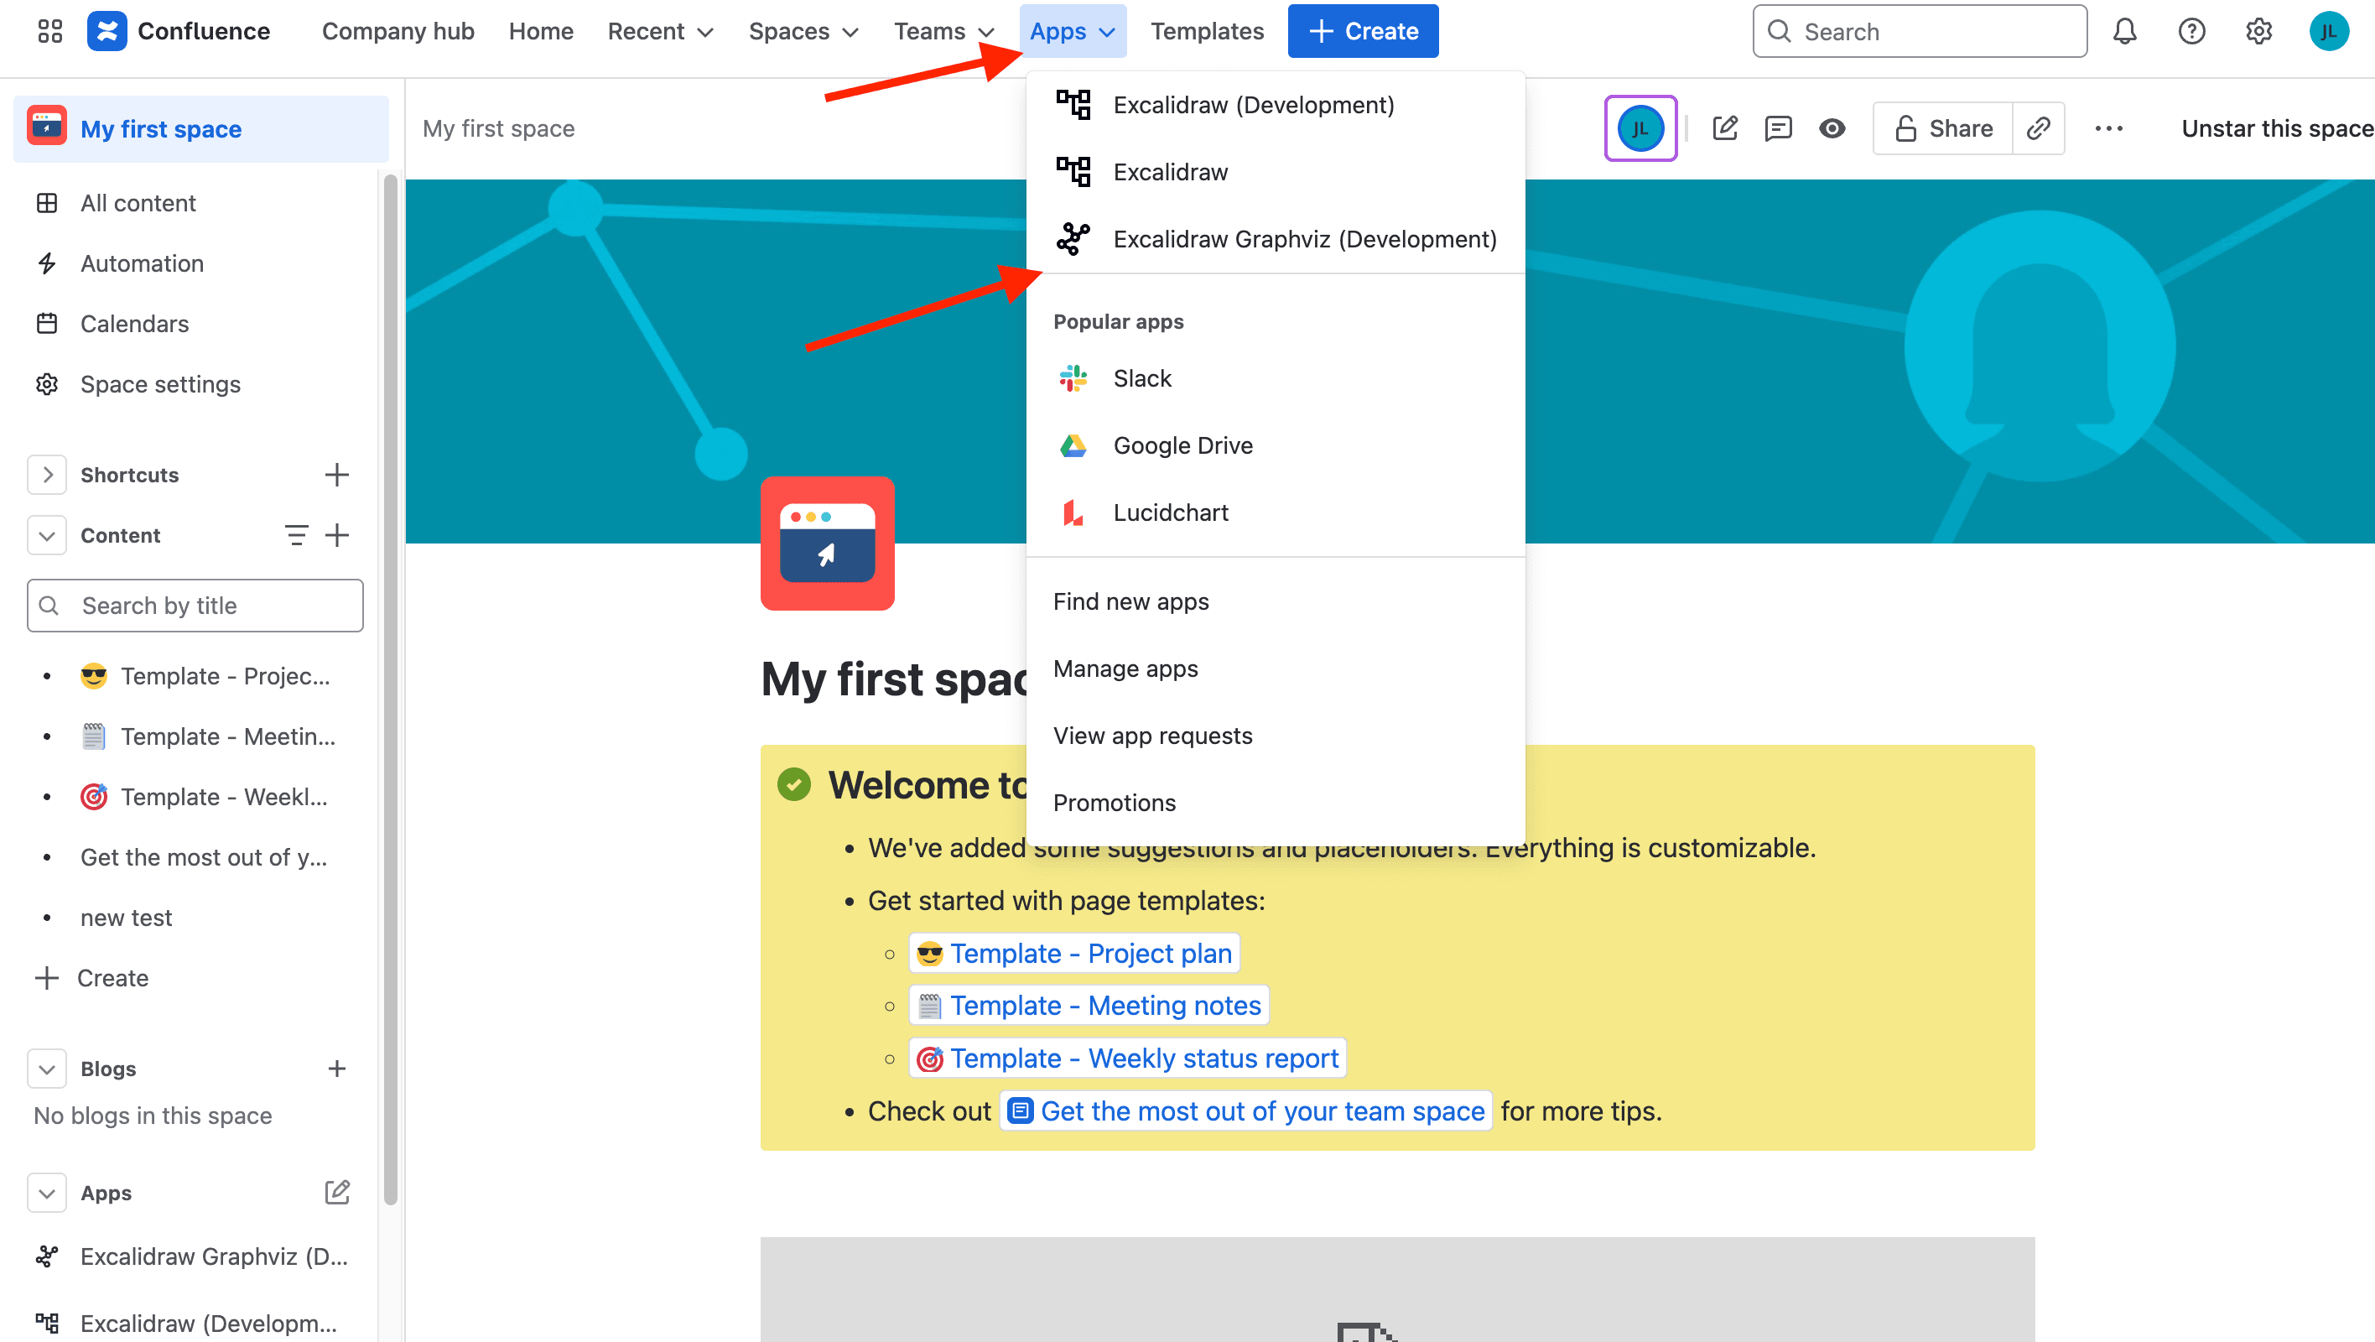
Task: Click the Slack app icon
Action: 1073,378
